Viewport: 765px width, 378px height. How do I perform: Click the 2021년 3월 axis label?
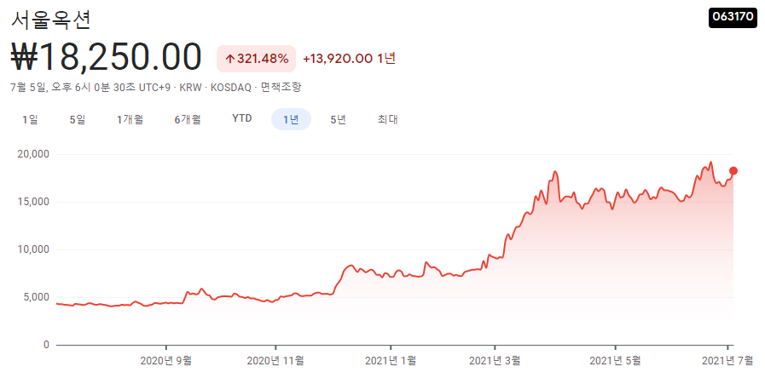[x=495, y=361]
